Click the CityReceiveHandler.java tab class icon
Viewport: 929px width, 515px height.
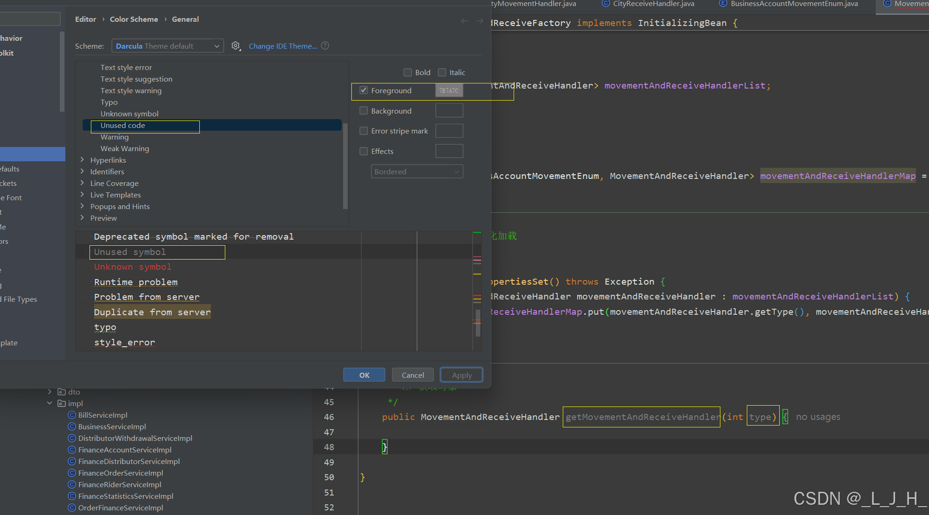point(605,4)
